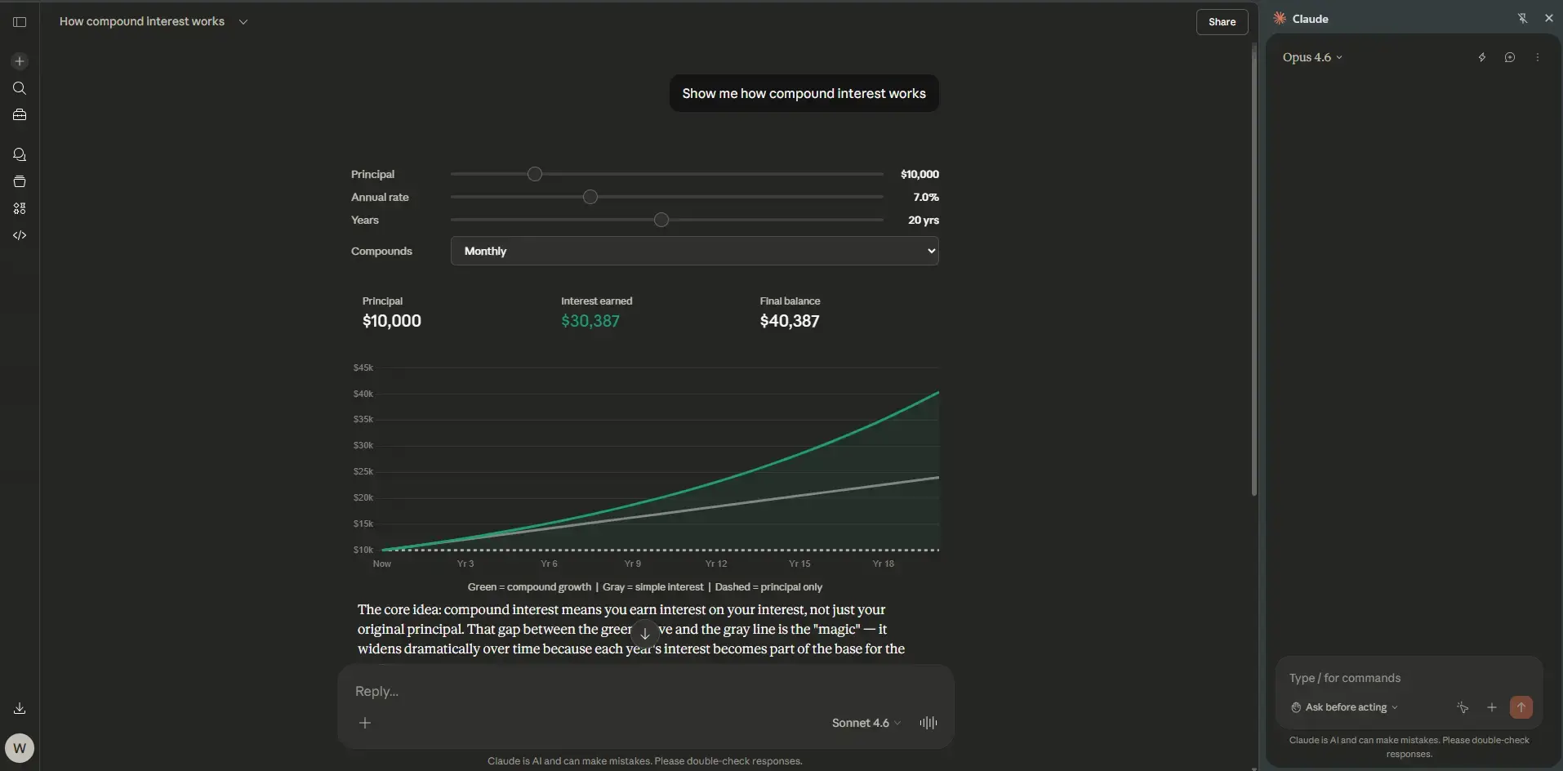
Task: Open the Compounds Monthly dropdown
Action: click(x=694, y=251)
